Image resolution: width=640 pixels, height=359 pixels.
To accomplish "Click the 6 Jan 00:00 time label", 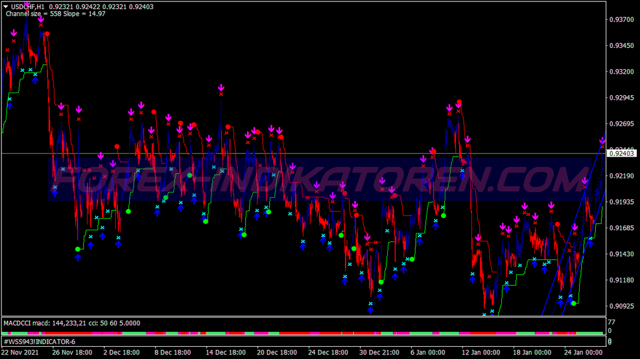I will pyautogui.click(x=428, y=353).
